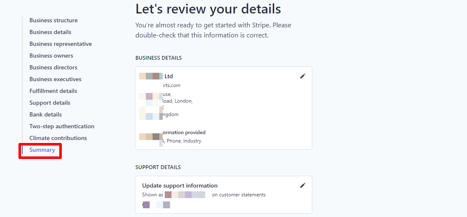Select Business executives in sidebar
Viewport: 467px width, 217px height.
(x=55, y=79)
